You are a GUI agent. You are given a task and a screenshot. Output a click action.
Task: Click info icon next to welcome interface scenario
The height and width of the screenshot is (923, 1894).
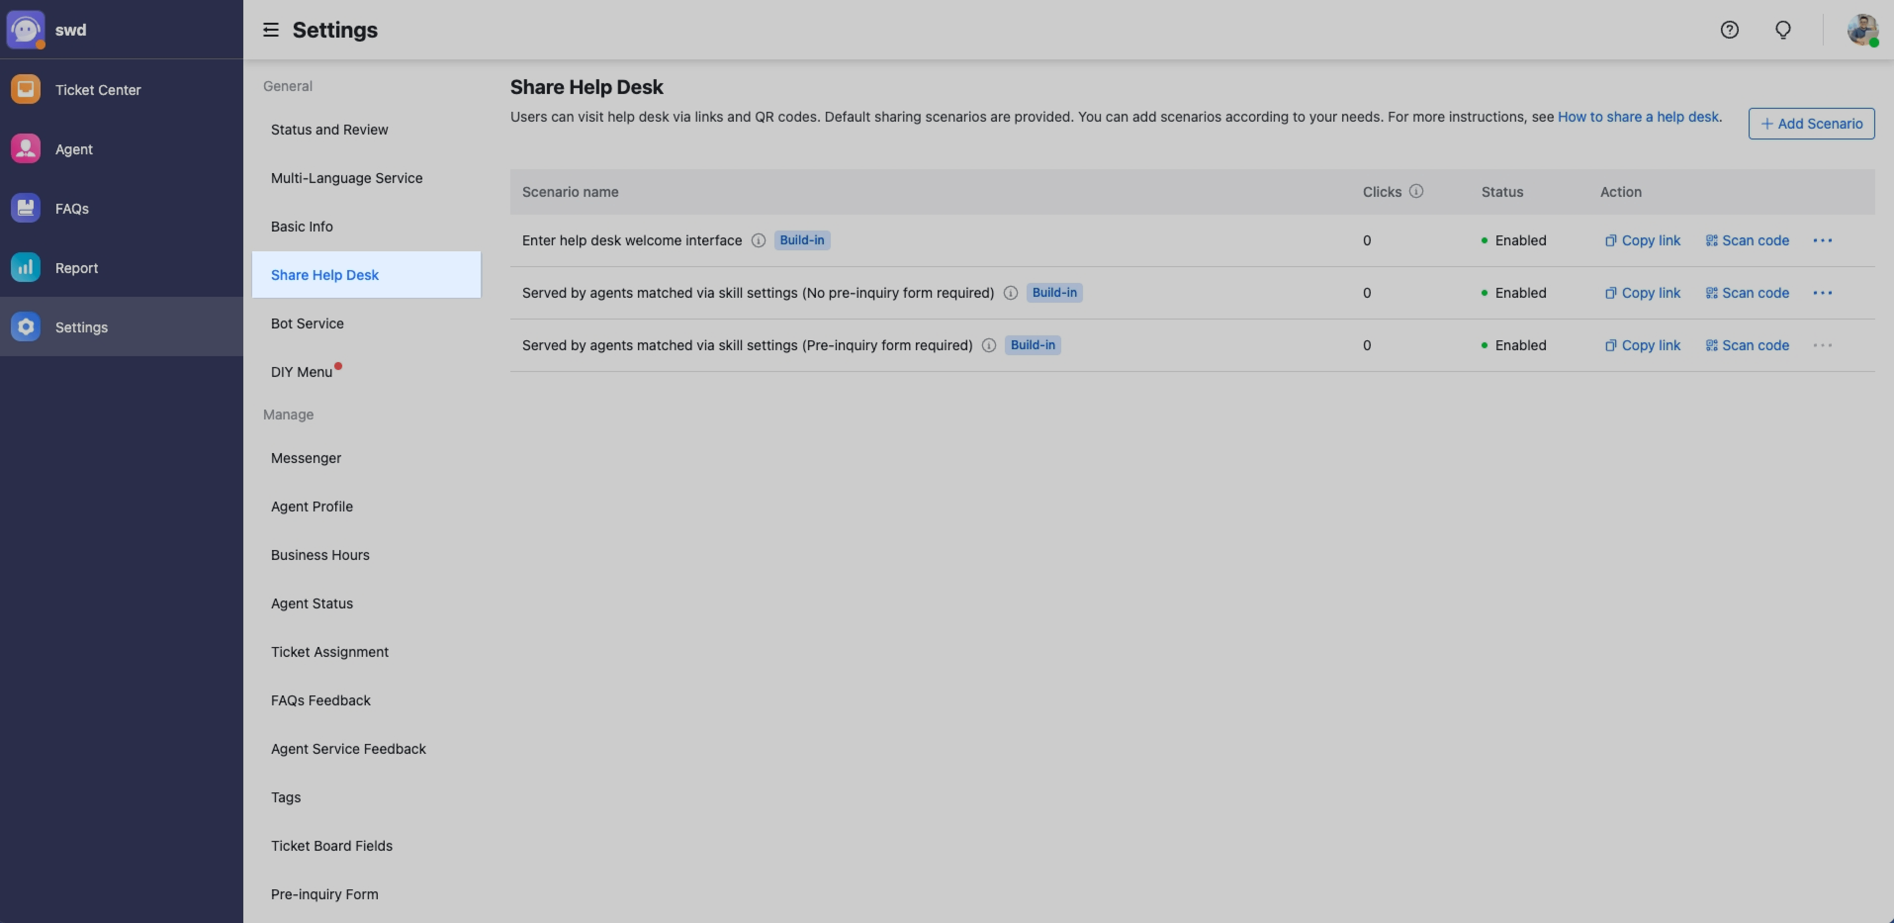758,240
